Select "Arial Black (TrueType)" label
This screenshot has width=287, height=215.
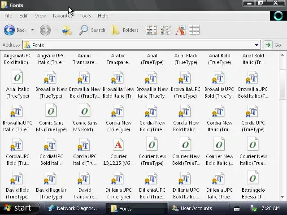[186, 59]
